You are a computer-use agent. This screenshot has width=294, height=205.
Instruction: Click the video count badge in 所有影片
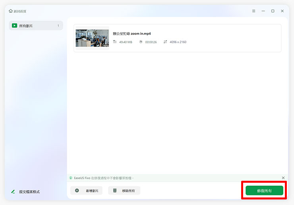point(58,25)
